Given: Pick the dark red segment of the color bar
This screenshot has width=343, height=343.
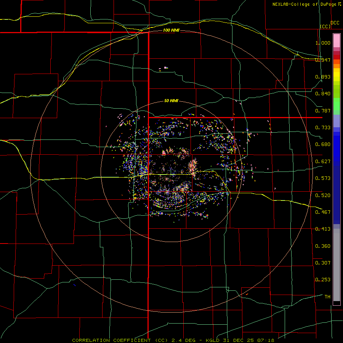Looking at the screenshot, I should click(x=337, y=57).
